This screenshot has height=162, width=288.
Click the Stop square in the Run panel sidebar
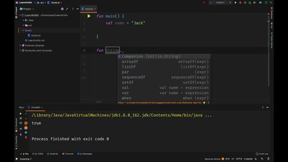[21, 118]
